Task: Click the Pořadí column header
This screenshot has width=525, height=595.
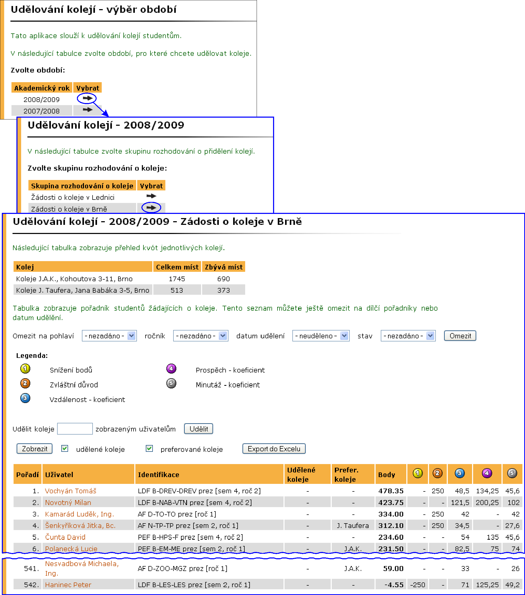Action: [x=27, y=474]
